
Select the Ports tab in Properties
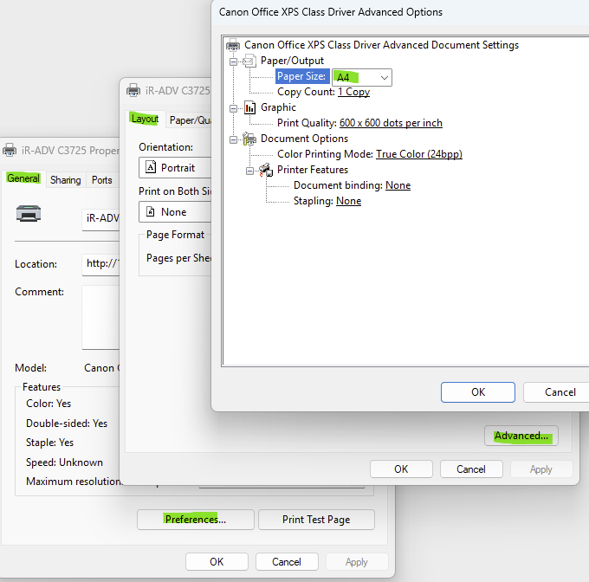click(x=102, y=180)
